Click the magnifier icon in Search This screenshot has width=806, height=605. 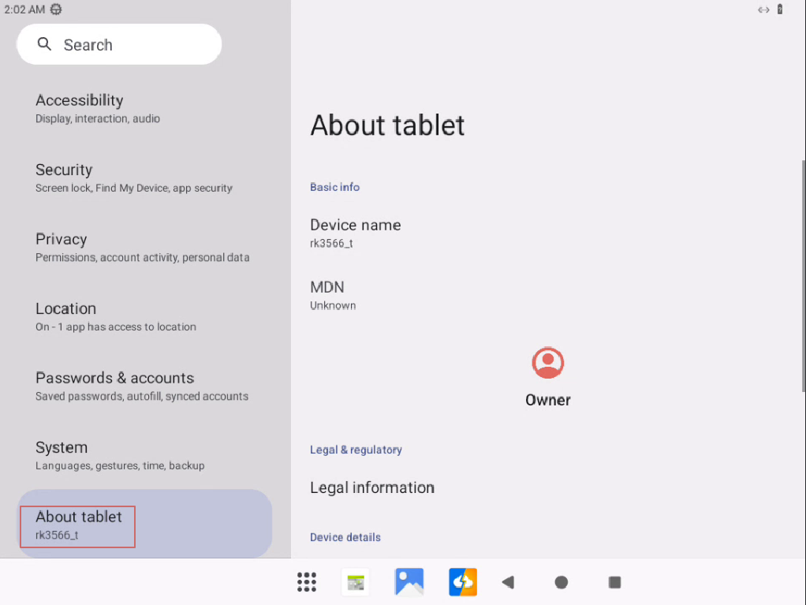[x=45, y=44]
